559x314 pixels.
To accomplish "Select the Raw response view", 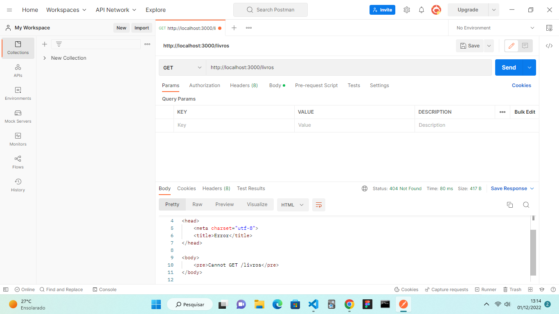I will click(197, 204).
